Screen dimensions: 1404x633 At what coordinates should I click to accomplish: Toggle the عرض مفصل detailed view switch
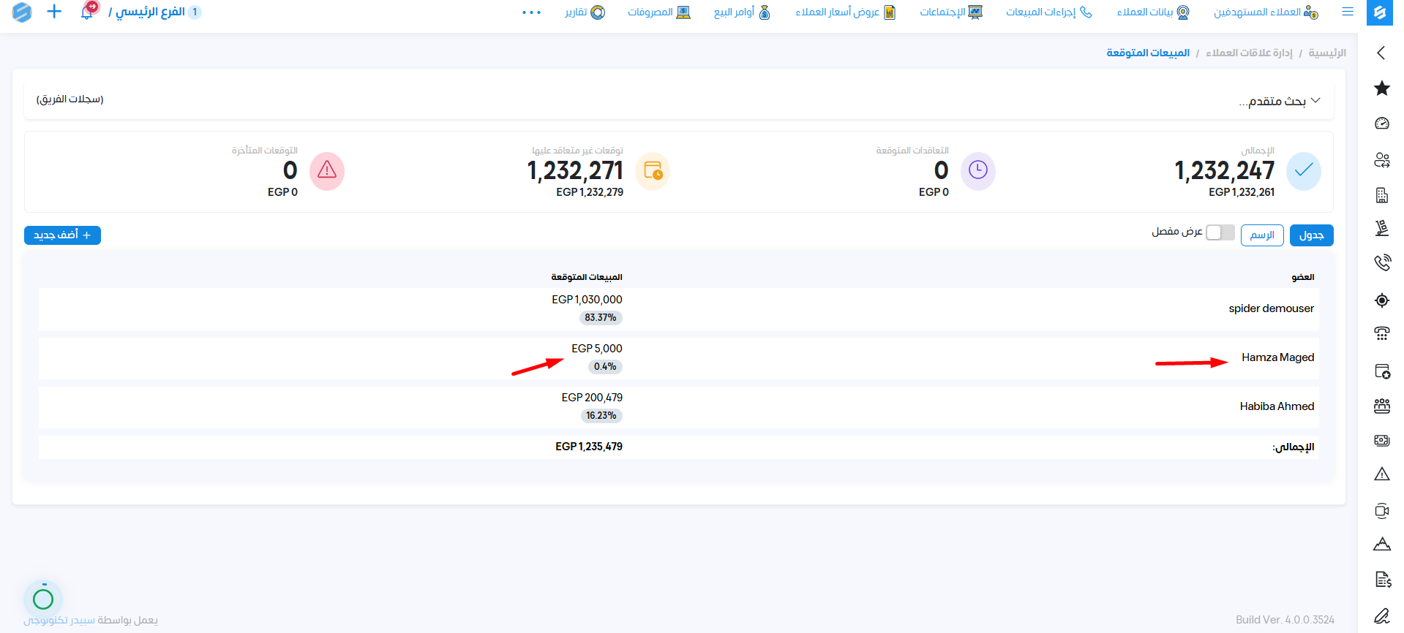(1220, 232)
